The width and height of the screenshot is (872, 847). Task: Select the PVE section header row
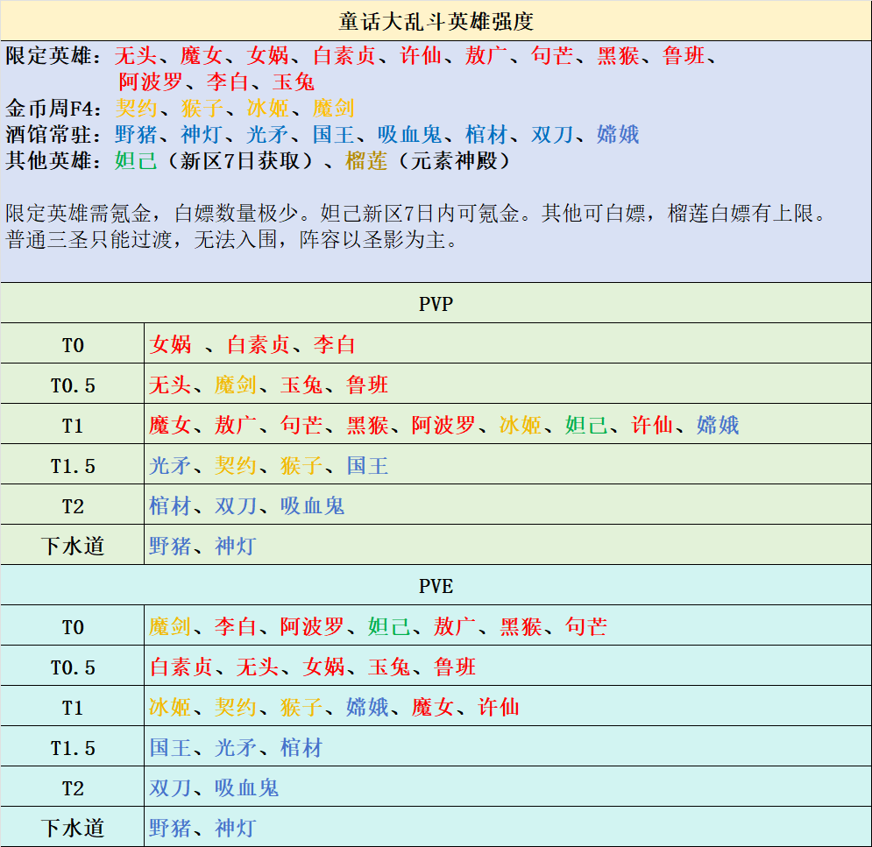[436, 586]
